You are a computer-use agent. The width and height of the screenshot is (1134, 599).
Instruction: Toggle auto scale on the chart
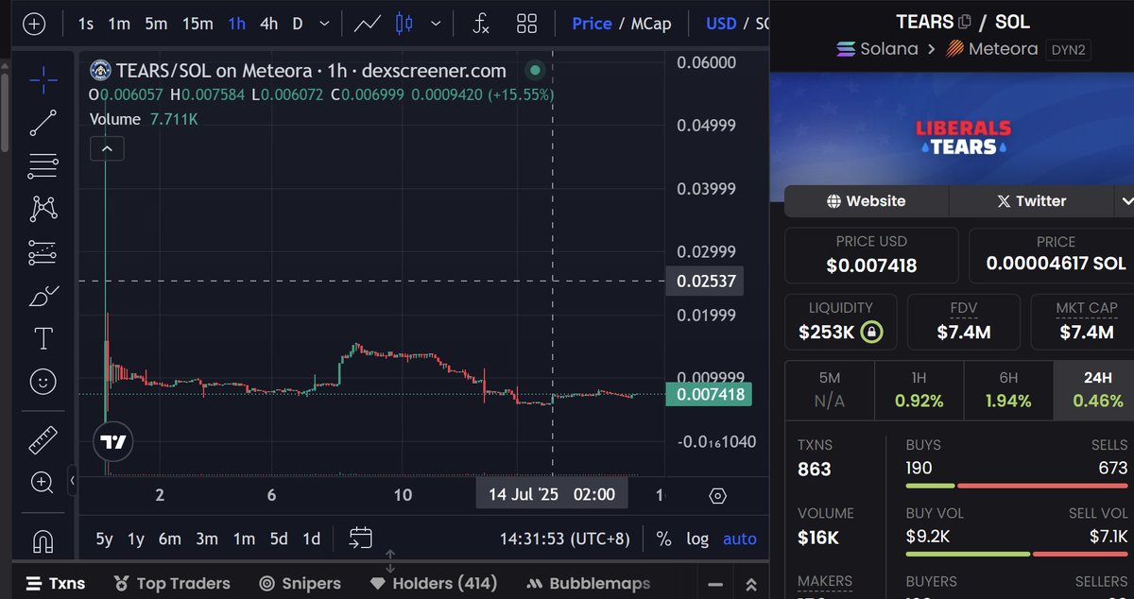[740, 539]
